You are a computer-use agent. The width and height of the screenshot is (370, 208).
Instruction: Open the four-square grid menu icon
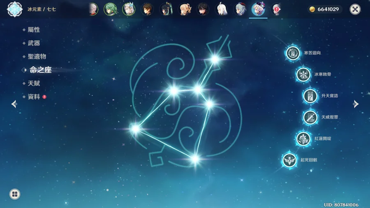[15, 194]
